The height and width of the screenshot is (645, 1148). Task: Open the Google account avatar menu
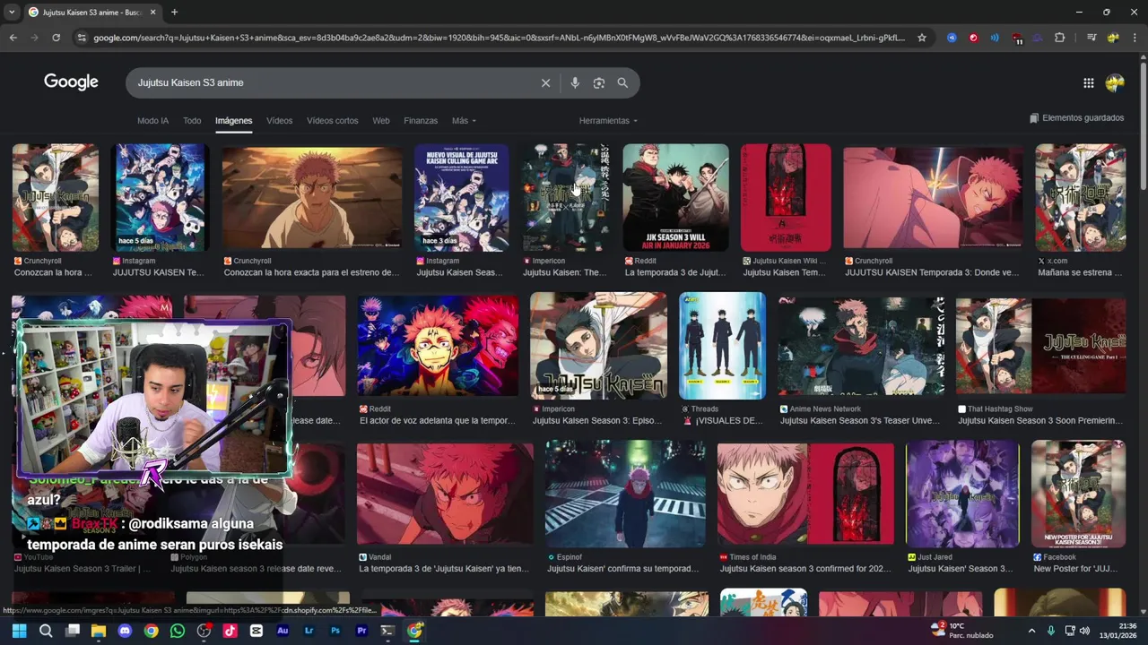1115,83
